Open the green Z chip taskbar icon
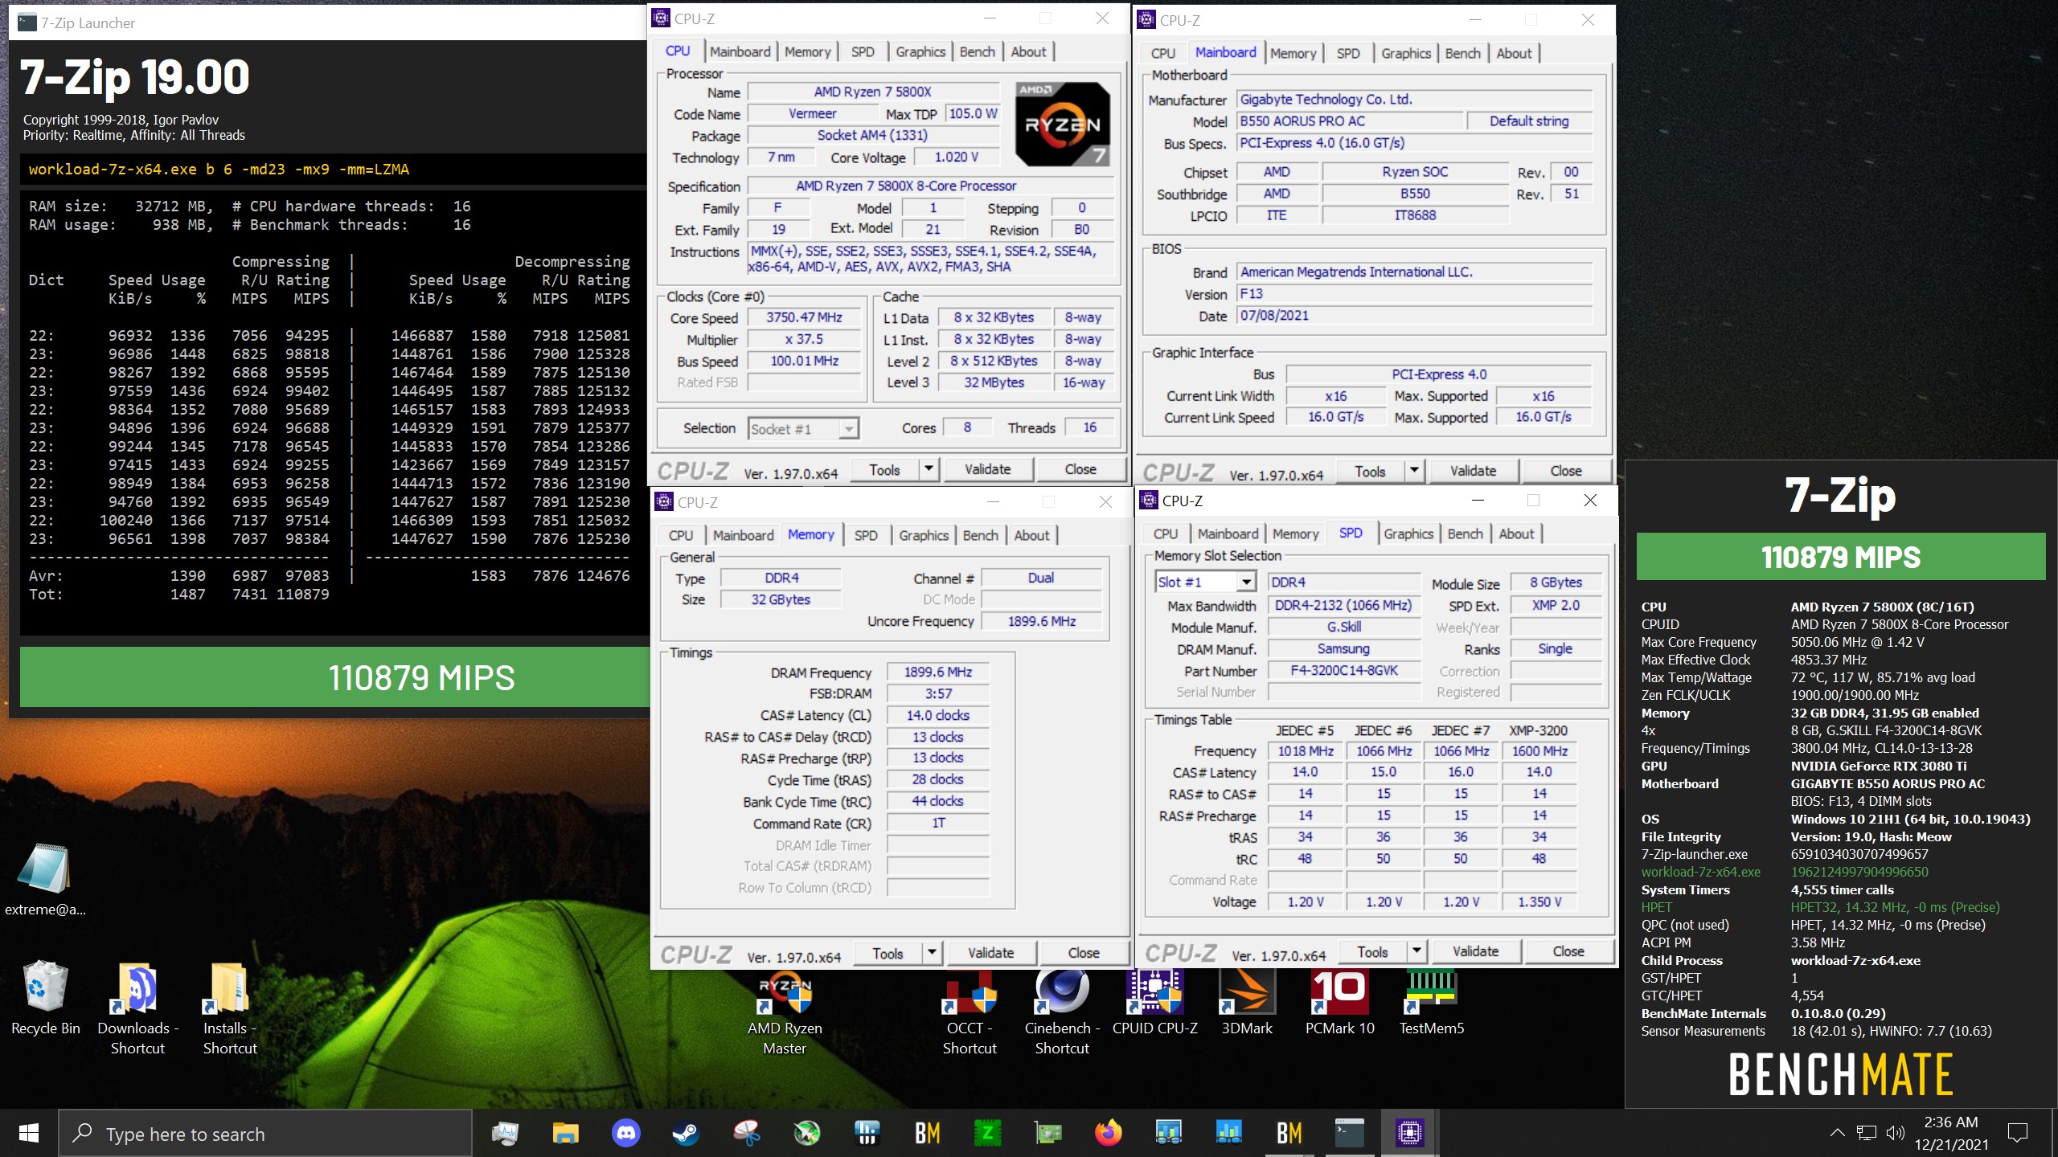The height and width of the screenshot is (1157, 2058). [988, 1133]
